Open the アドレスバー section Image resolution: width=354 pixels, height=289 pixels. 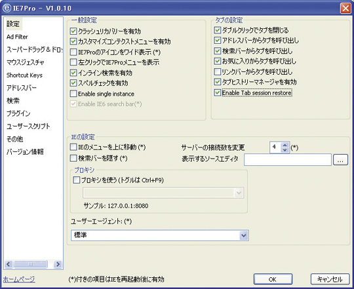point(22,88)
